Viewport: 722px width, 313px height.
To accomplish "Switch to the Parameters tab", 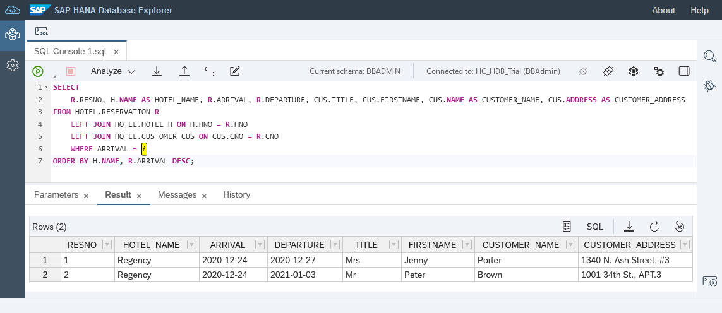I will [x=56, y=195].
